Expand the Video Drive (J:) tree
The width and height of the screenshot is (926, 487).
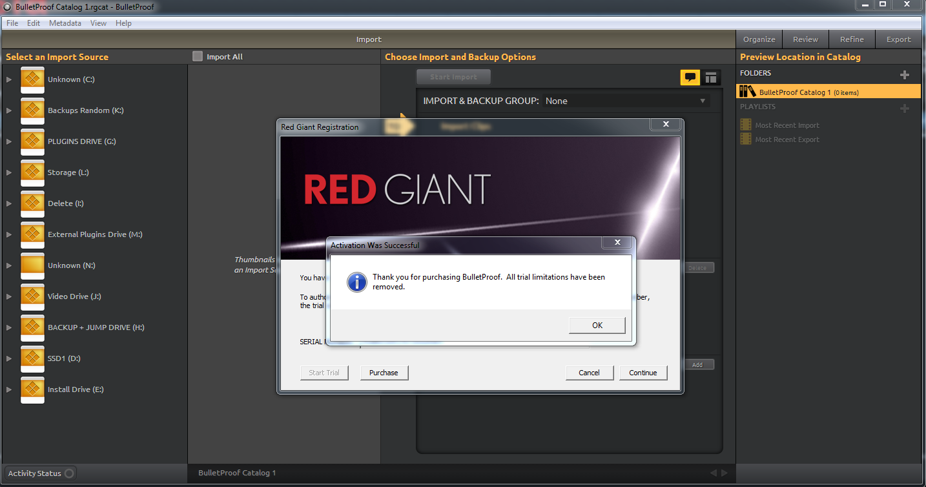(9, 296)
